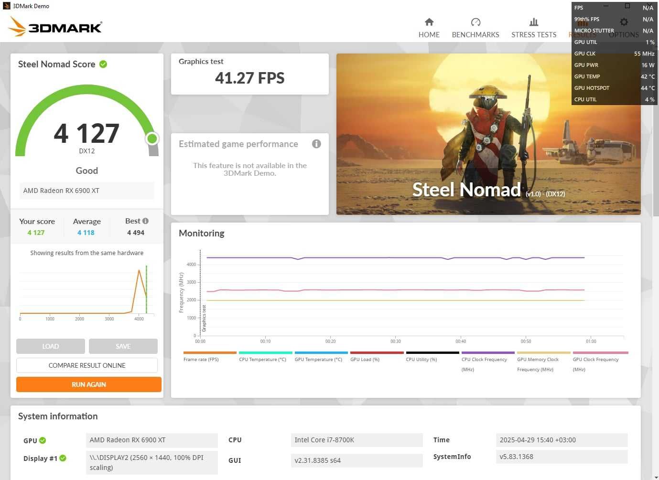659x480 pixels.
Task: Click the Home house icon
Action: 429,22
